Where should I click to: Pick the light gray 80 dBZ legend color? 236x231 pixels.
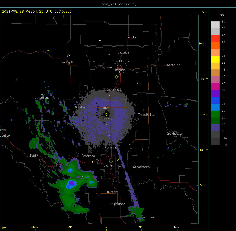215,25
